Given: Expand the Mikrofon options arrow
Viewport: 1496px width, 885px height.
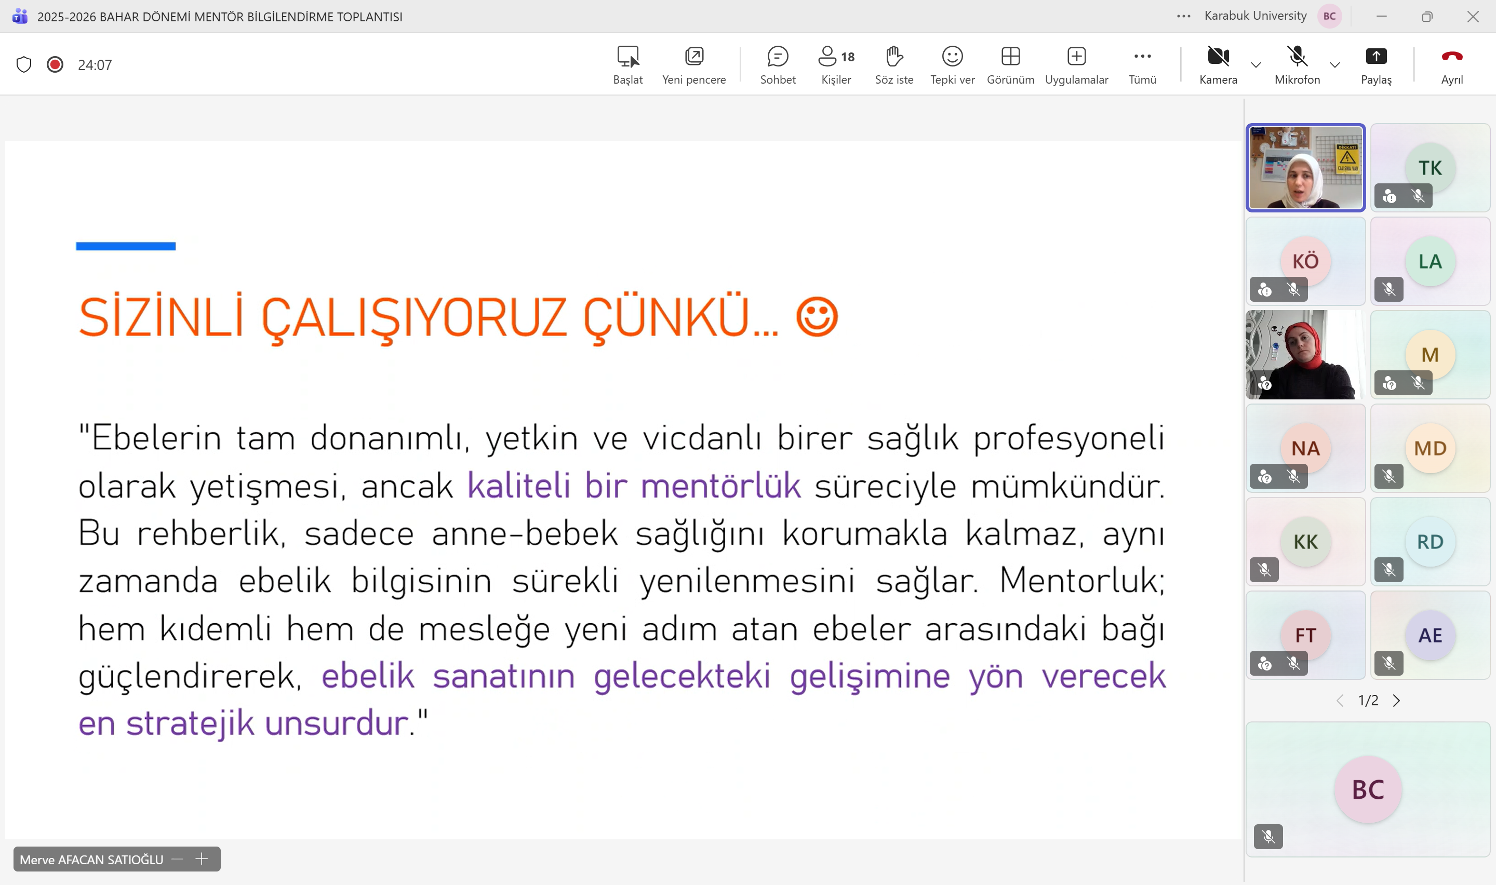Looking at the screenshot, I should pyautogui.click(x=1335, y=64).
